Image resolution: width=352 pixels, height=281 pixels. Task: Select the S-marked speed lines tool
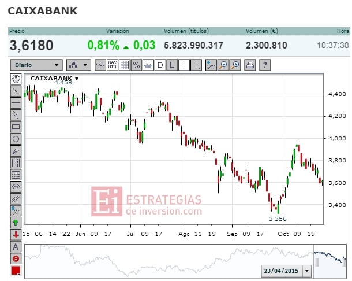point(16,210)
